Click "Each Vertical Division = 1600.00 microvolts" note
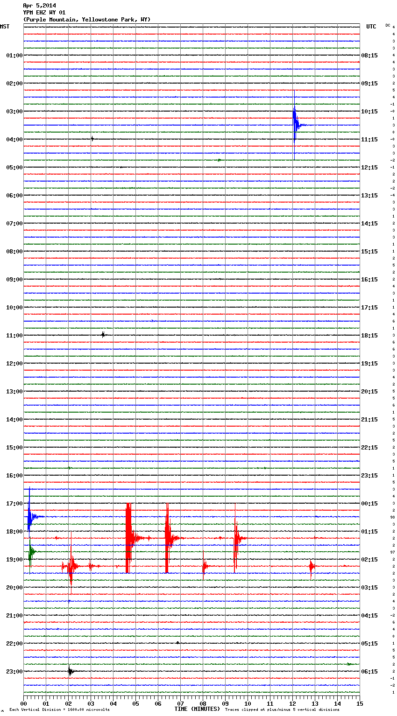 [59, 710]
